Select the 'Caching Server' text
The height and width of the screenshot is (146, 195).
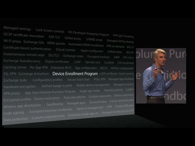coord(15,67)
